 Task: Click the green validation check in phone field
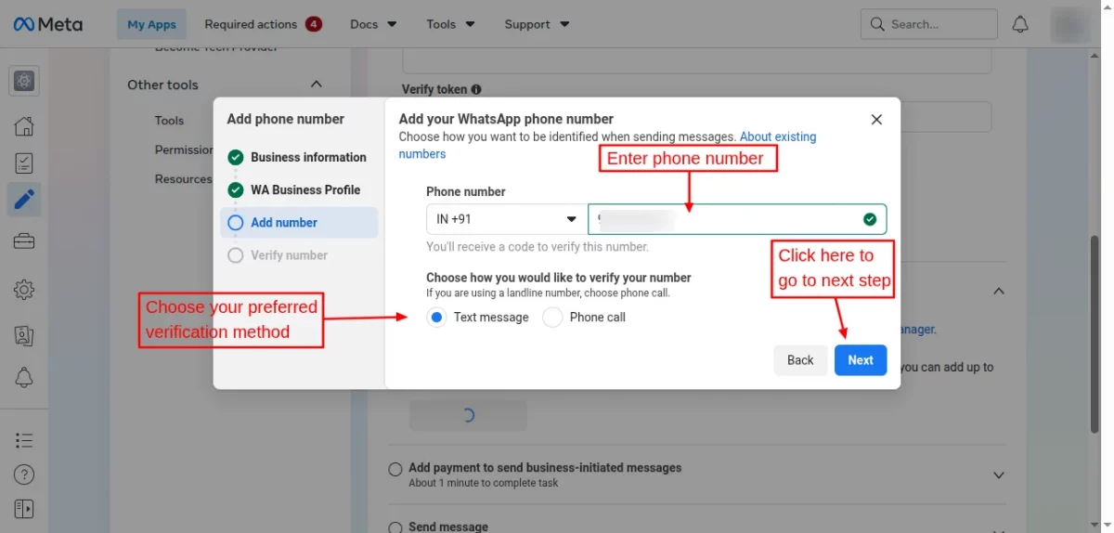[x=870, y=219]
